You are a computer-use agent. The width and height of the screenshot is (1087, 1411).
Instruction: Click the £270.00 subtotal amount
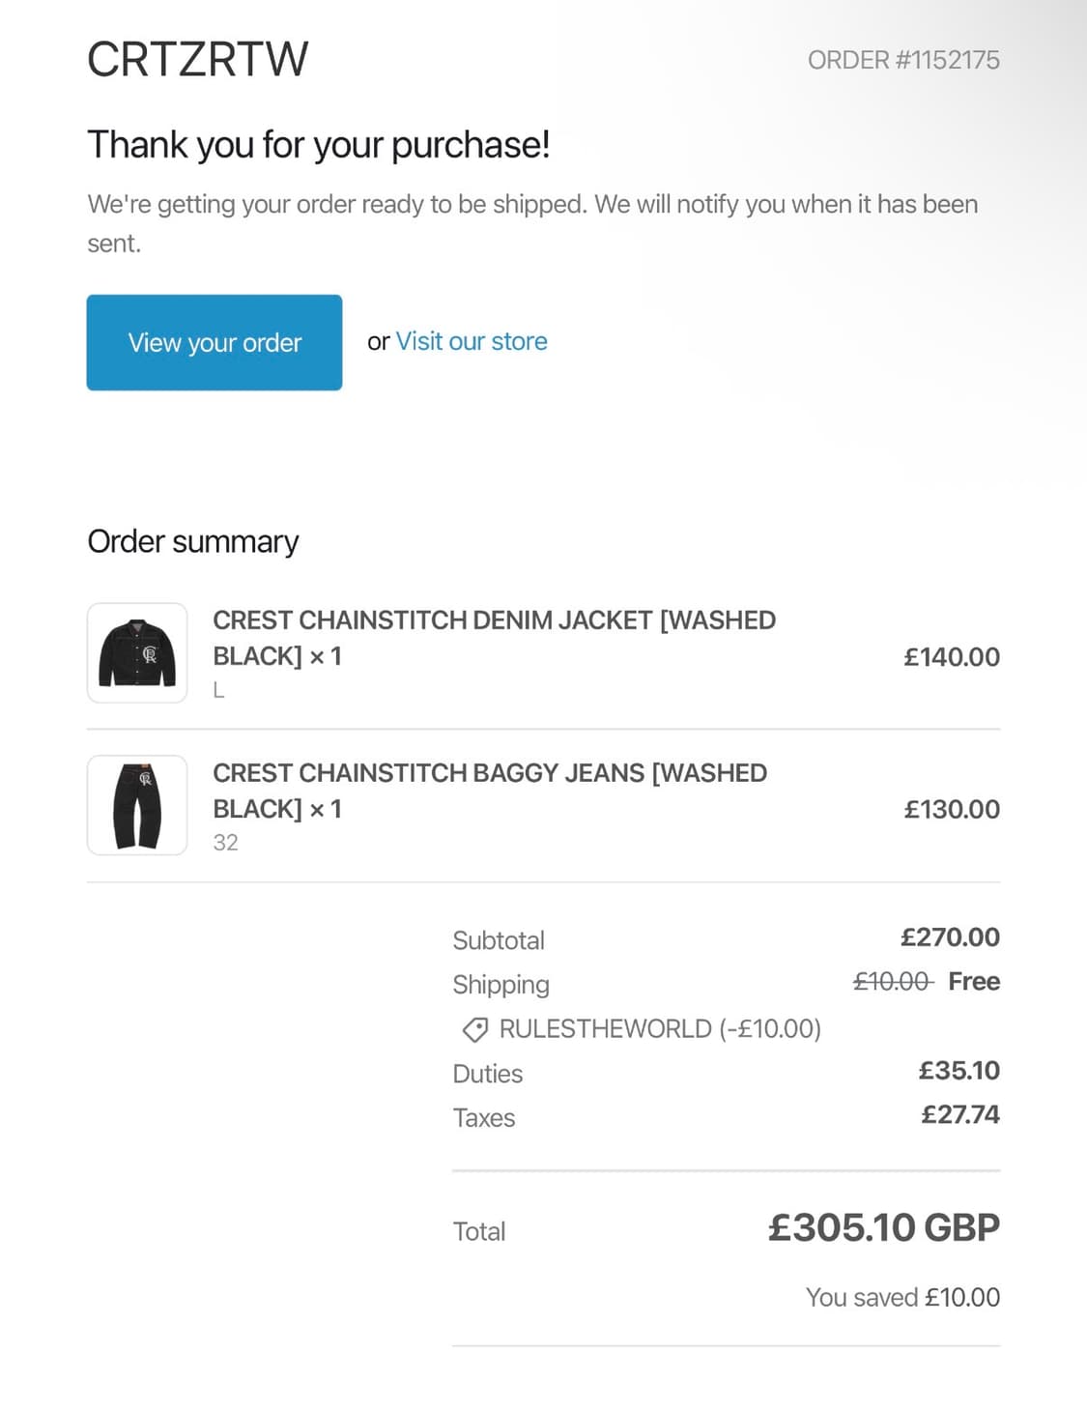[950, 937]
